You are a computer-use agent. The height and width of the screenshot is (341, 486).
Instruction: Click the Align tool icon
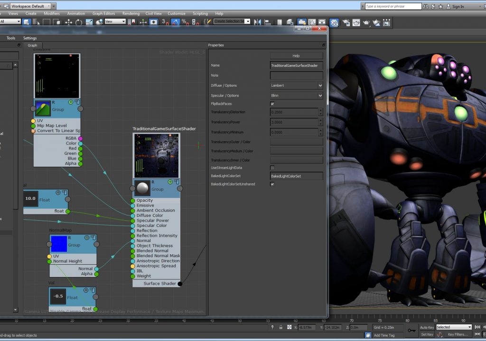(268, 22)
